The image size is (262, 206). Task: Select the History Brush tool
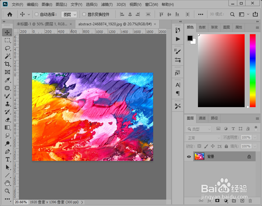click(7, 112)
